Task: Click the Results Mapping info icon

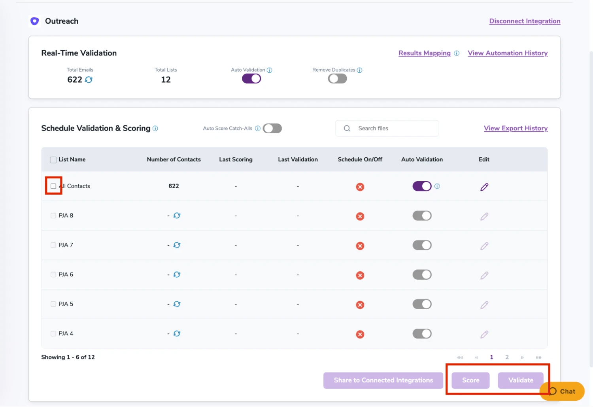Action: [x=457, y=53]
